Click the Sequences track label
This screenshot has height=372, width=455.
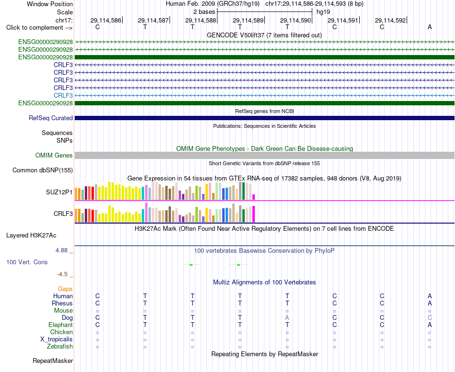point(57,133)
